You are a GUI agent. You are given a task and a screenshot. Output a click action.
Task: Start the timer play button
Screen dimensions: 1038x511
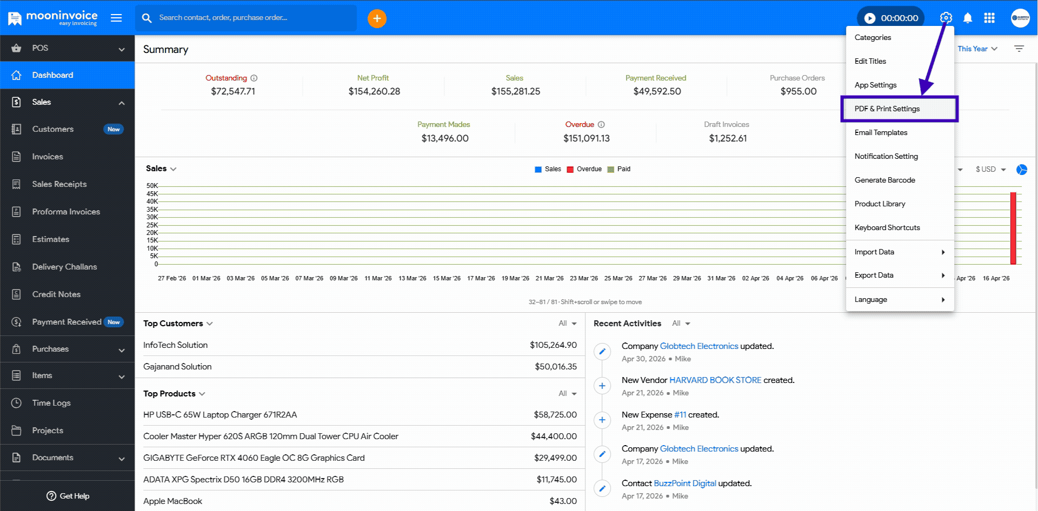coord(869,18)
